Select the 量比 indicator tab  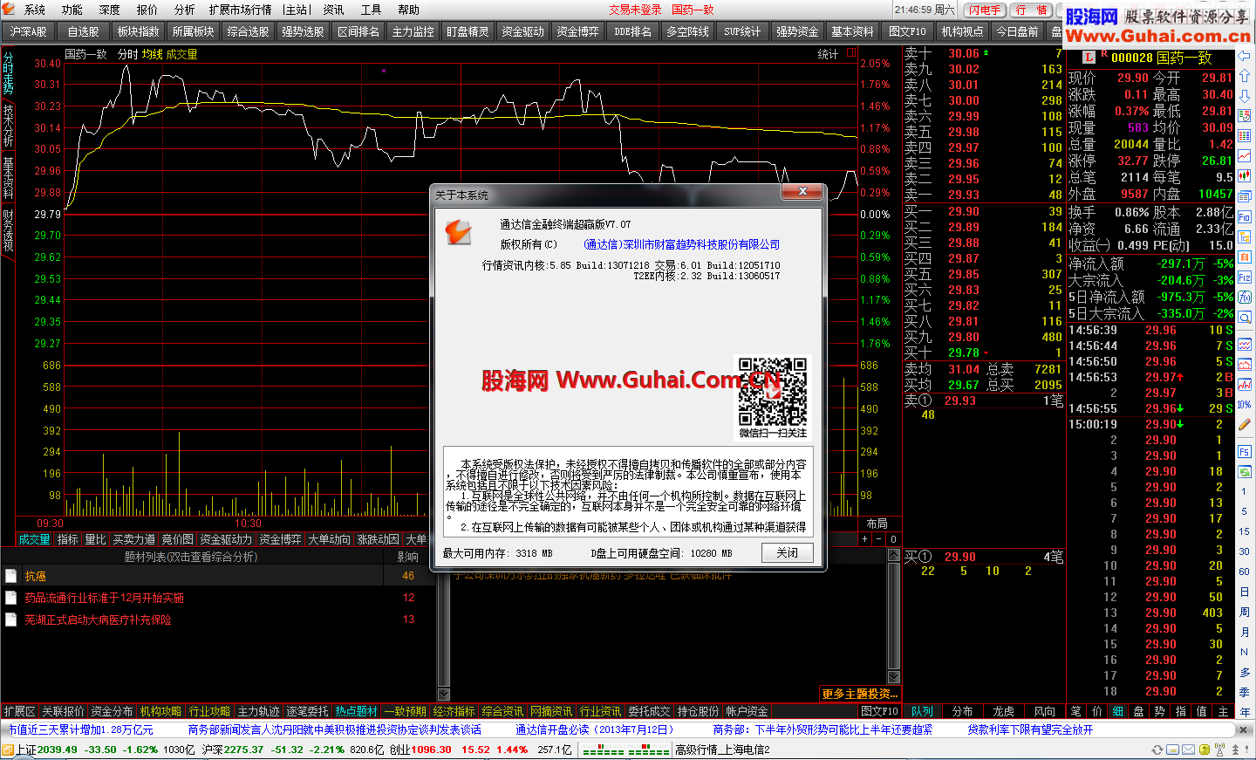tap(95, 539)
